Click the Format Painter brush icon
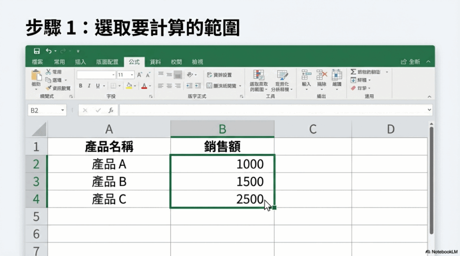Screen dimensions: 460x256 tap(49, 88)
